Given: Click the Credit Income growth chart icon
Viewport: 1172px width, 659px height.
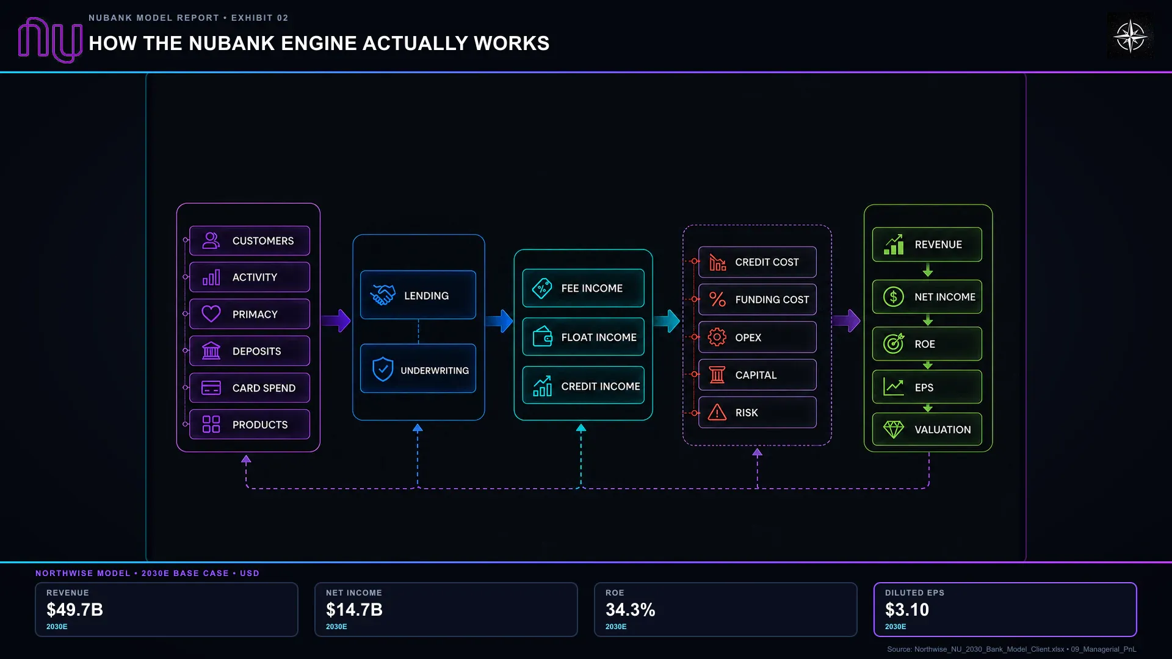Looking at the screenshot, I should (x=542, y=386).
